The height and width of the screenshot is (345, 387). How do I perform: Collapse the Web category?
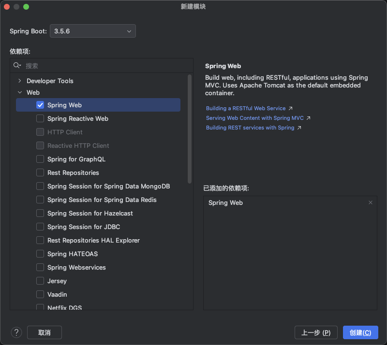click(x=19, y=92)
